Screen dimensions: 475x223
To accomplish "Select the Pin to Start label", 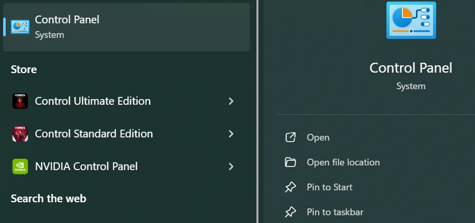I will 329,187.
